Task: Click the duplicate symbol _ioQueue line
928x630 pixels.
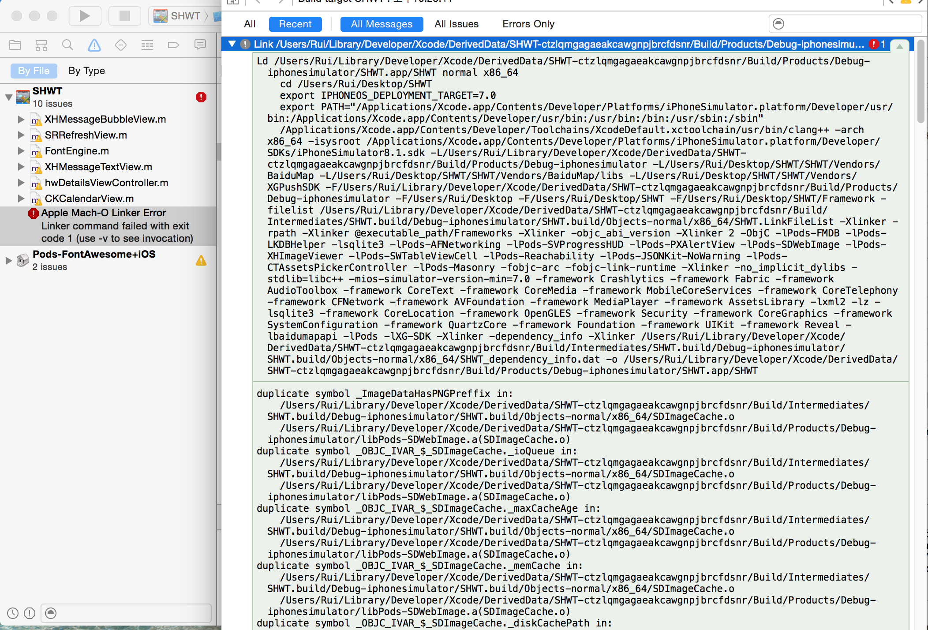Action: [417, 451]
